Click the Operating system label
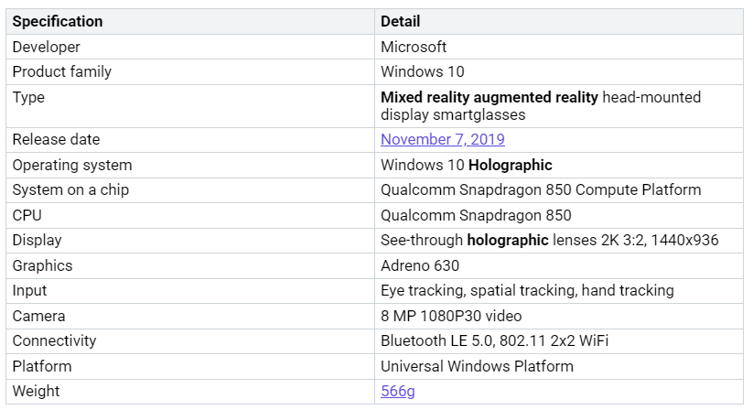The width and height of the screenshot is (753, 410). [x=72, y=165]
